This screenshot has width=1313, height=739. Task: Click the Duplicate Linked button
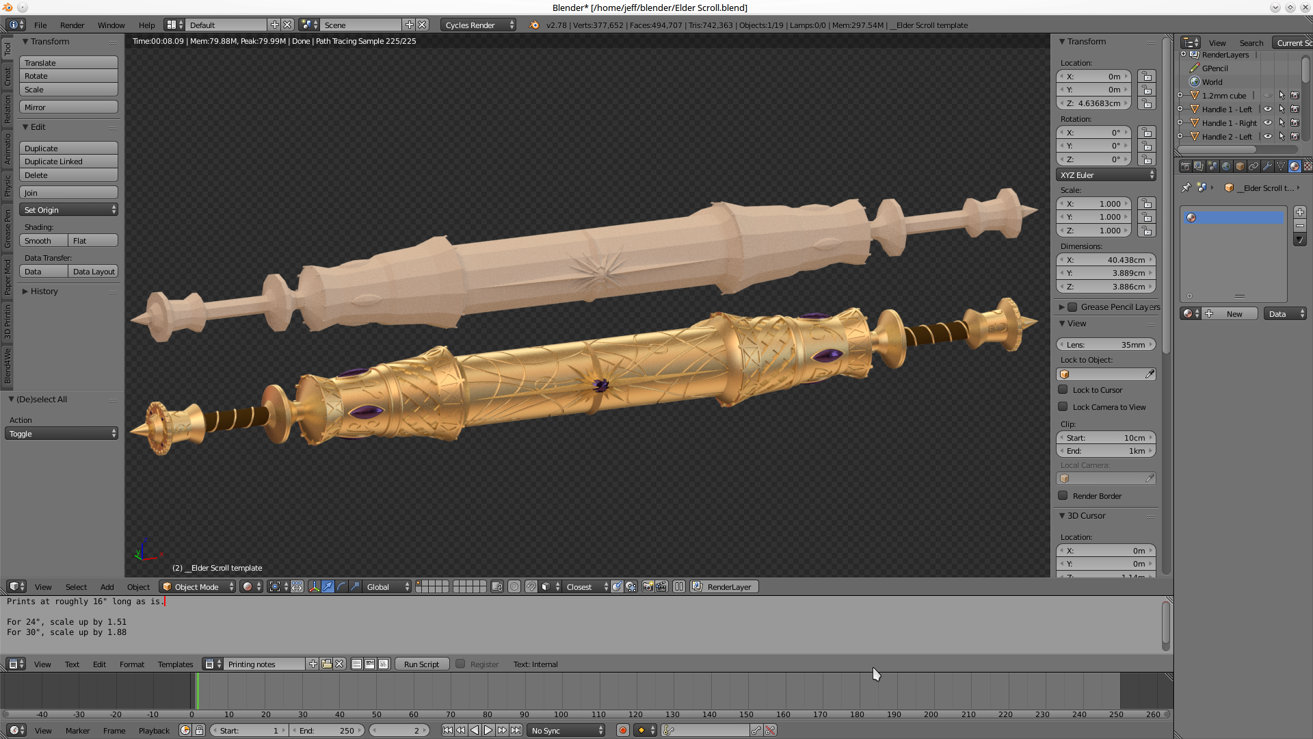point(68,161)
